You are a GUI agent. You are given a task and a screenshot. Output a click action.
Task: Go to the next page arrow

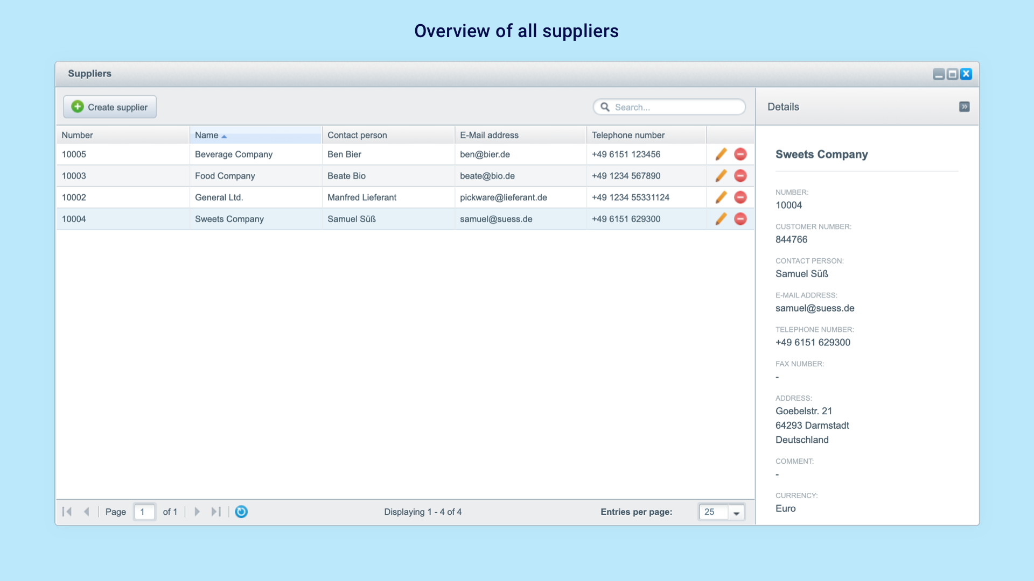click(x=197, y=512)
